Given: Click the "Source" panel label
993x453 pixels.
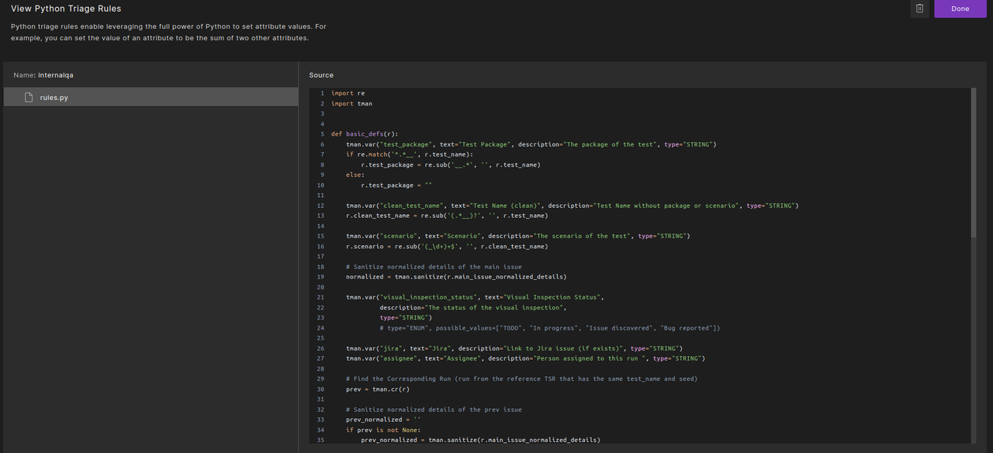Looking at the screenshot, I should point(321,75).
